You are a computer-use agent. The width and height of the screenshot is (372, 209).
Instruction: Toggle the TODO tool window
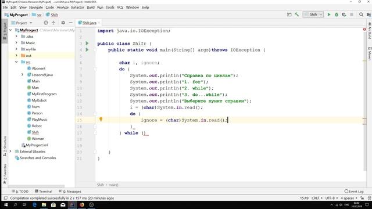(20, 191)
